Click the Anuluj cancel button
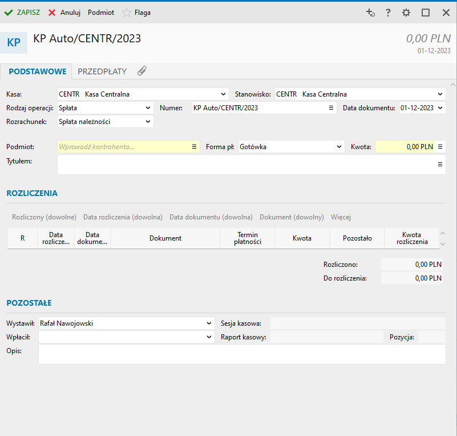Viewport: 457px width, 436px height. click(64, 13)
